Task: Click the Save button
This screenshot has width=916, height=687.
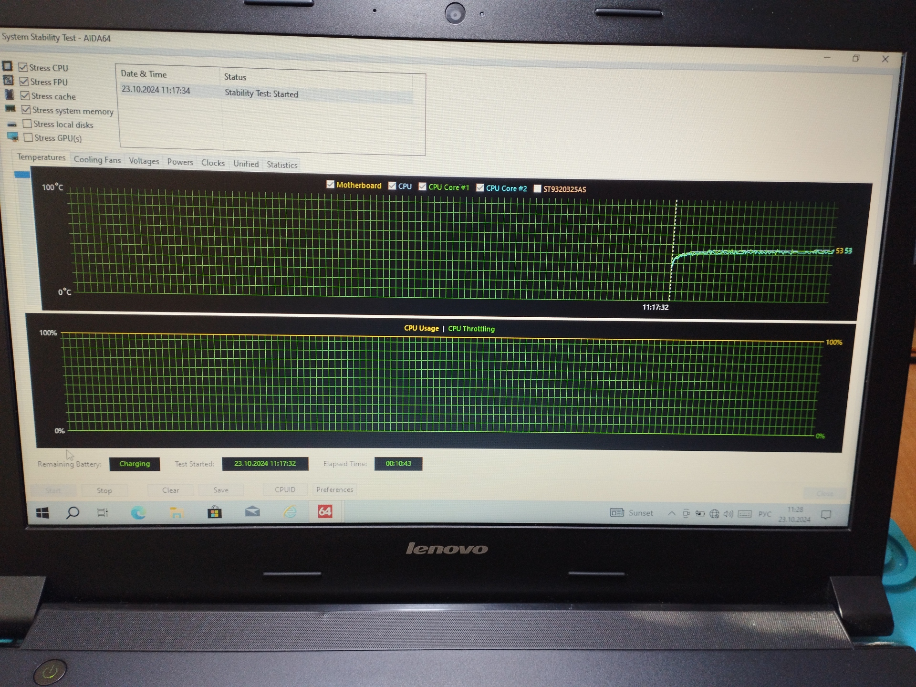Action: 221,490
